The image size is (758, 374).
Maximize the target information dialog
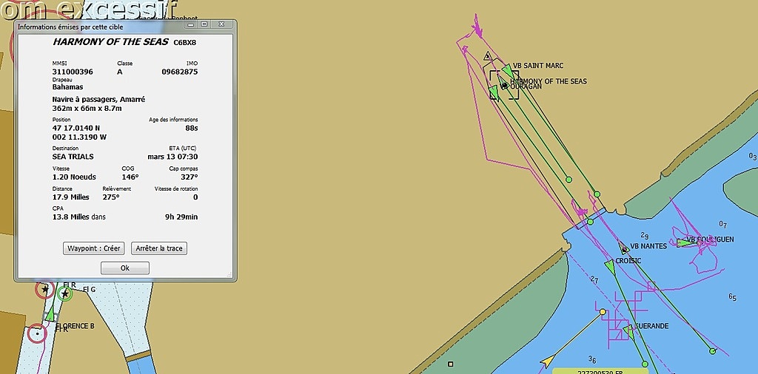204,24
